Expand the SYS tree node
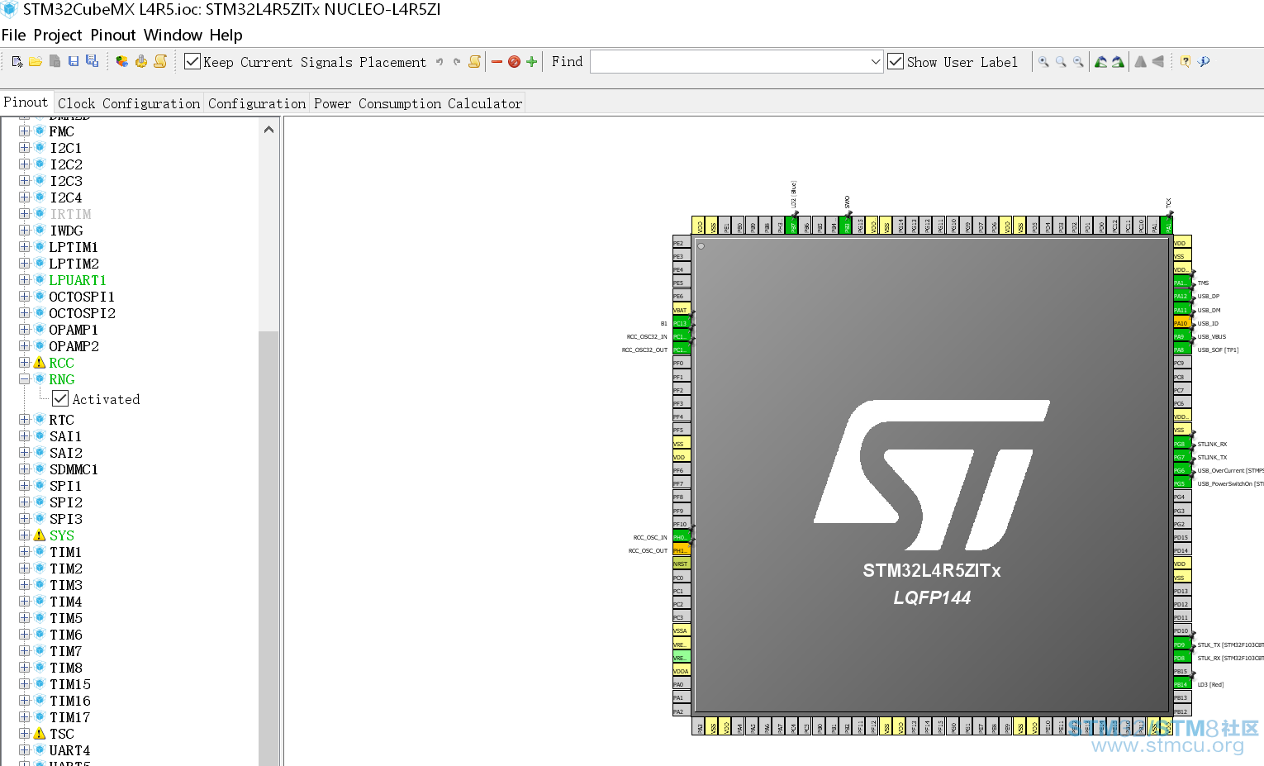 pyautogui.click(x=24, y=535)
